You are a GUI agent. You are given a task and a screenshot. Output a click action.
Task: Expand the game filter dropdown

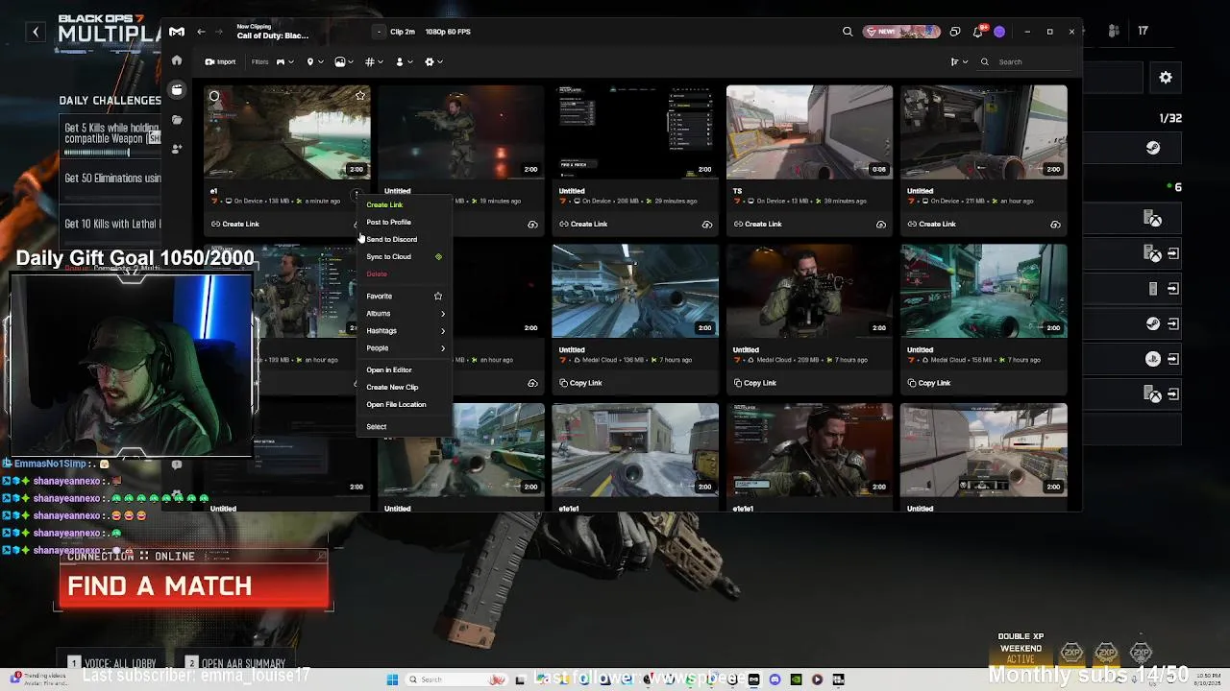pyautogui.click(x=284, y=61)
